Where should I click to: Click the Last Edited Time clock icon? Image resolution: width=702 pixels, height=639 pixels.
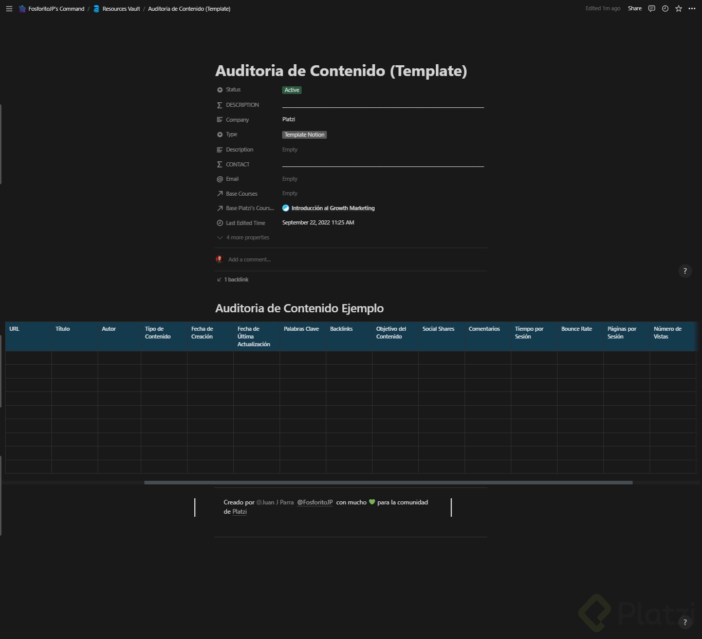(220, 223)
